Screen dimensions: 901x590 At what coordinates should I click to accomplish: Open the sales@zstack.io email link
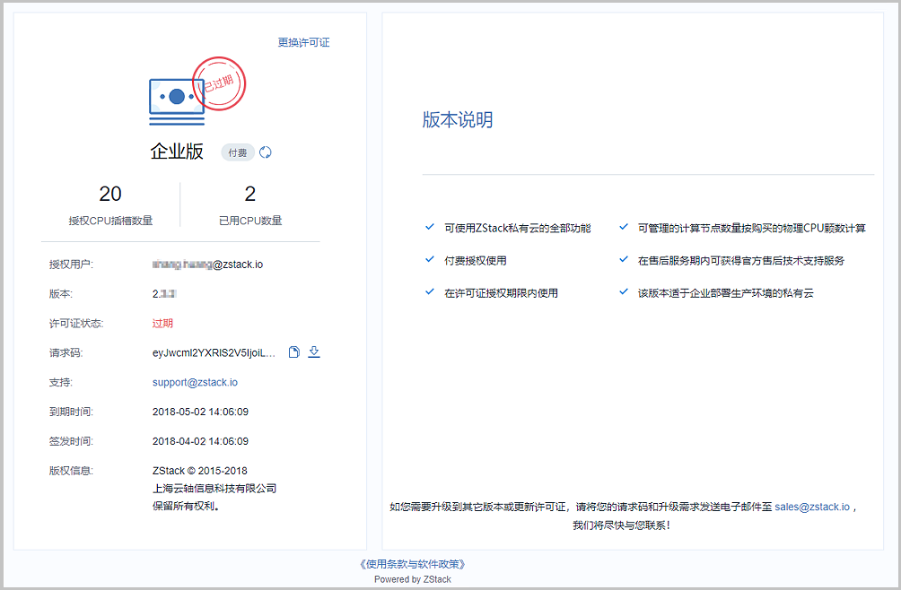tap(812, 507)
